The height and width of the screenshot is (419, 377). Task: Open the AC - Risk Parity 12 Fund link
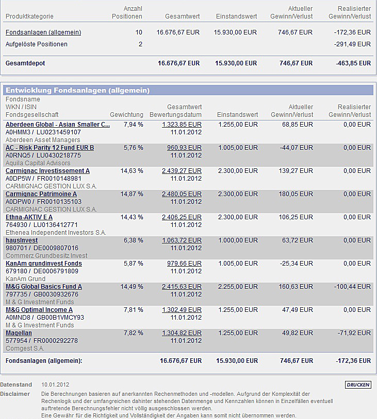pyautogui.click(x=50, y=148)
